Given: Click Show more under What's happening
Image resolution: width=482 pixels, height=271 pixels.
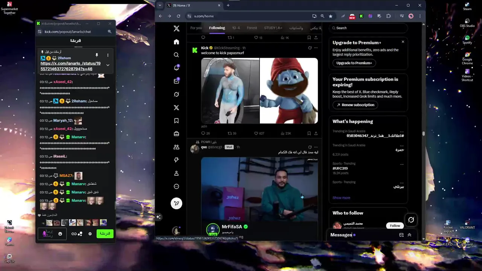Looking at the screenshot, I should (x=341, y=198).
